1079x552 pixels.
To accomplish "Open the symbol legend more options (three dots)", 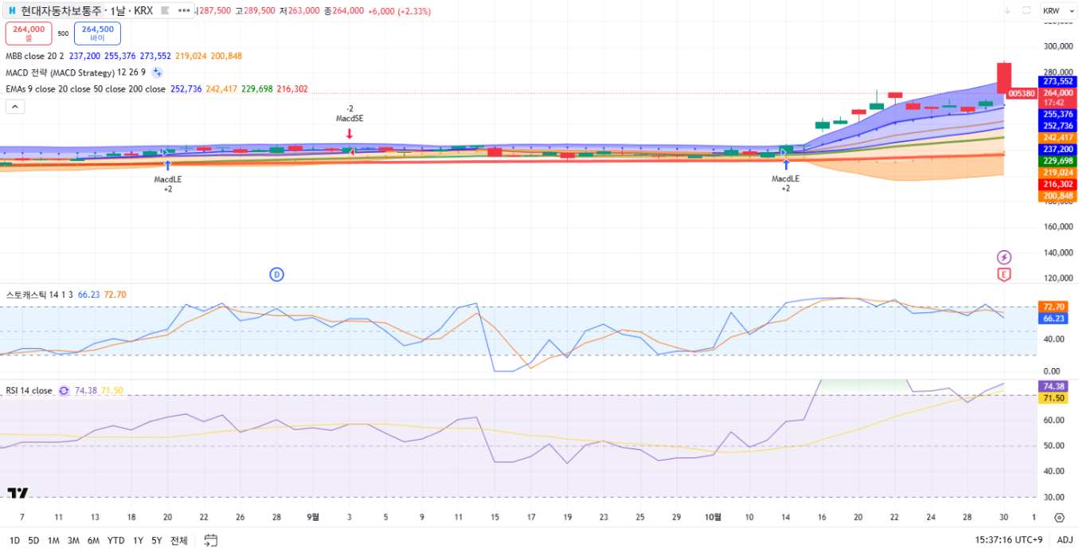I will (x=185, y=10).
